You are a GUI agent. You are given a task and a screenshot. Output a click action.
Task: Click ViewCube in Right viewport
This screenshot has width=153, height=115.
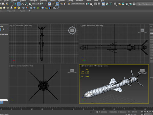pyautogui.click(x=142, y=30)
